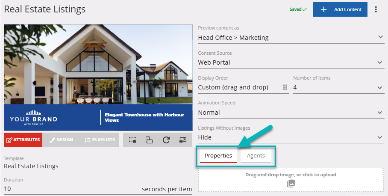Open the Design tab
The image size is (388, 196).
61,140
